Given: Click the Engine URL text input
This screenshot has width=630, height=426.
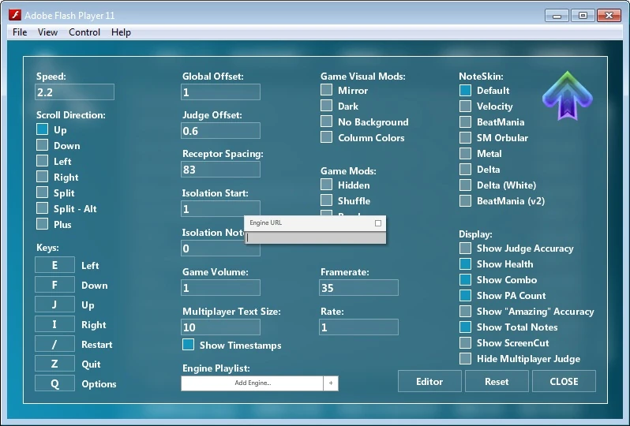Looking at the screenshot, I should [x=316, y=237].
